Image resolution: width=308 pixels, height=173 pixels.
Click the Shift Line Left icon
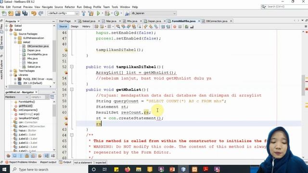point(163,26)
